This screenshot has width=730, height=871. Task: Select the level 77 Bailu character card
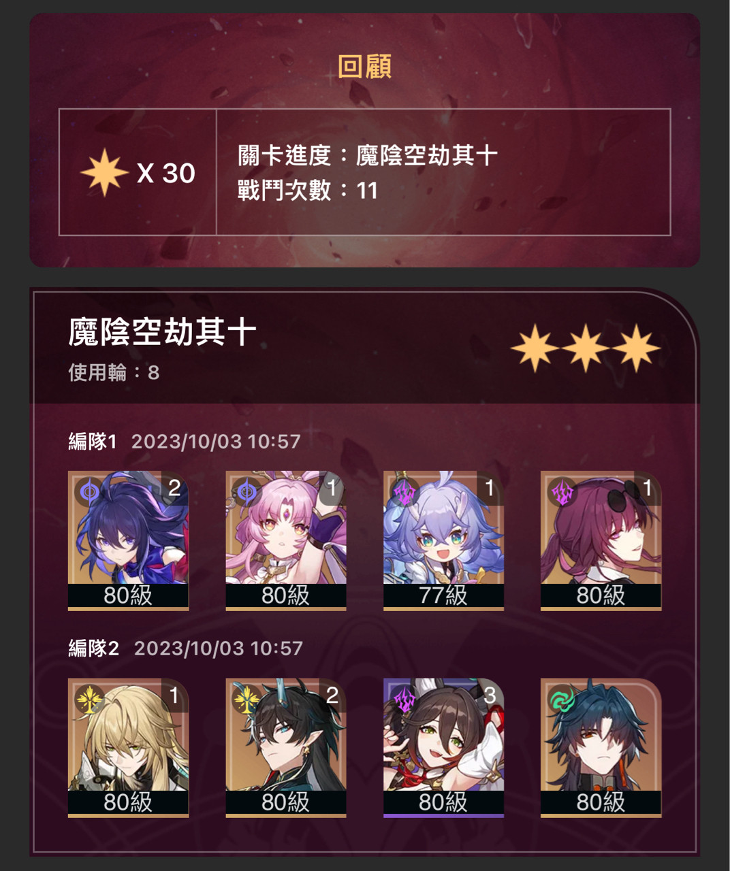click(x=443, y=540)
